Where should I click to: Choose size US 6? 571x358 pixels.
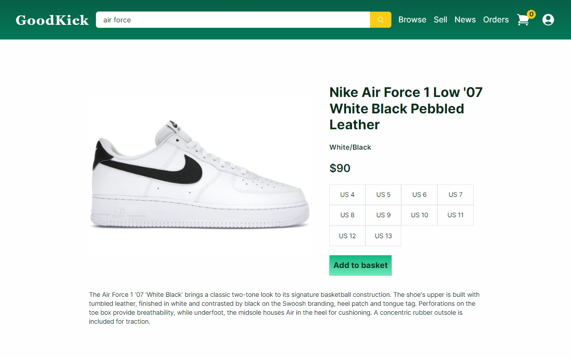420,195
